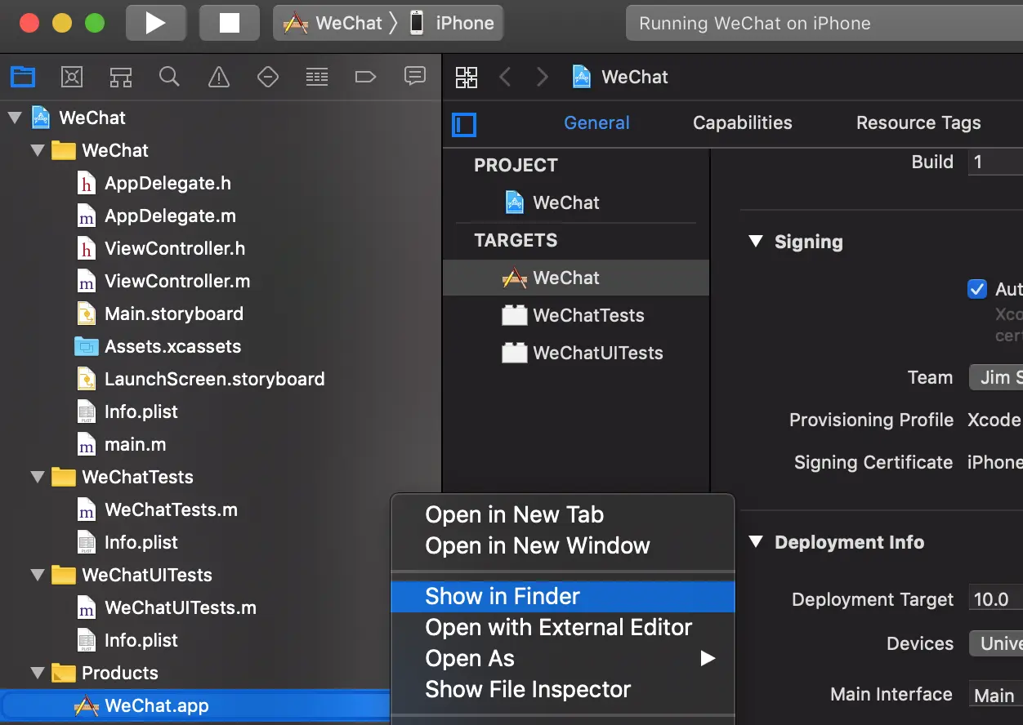Screen dimensions: 1023x725
Task: Click the related items grid icon
Action: (467, 78)
